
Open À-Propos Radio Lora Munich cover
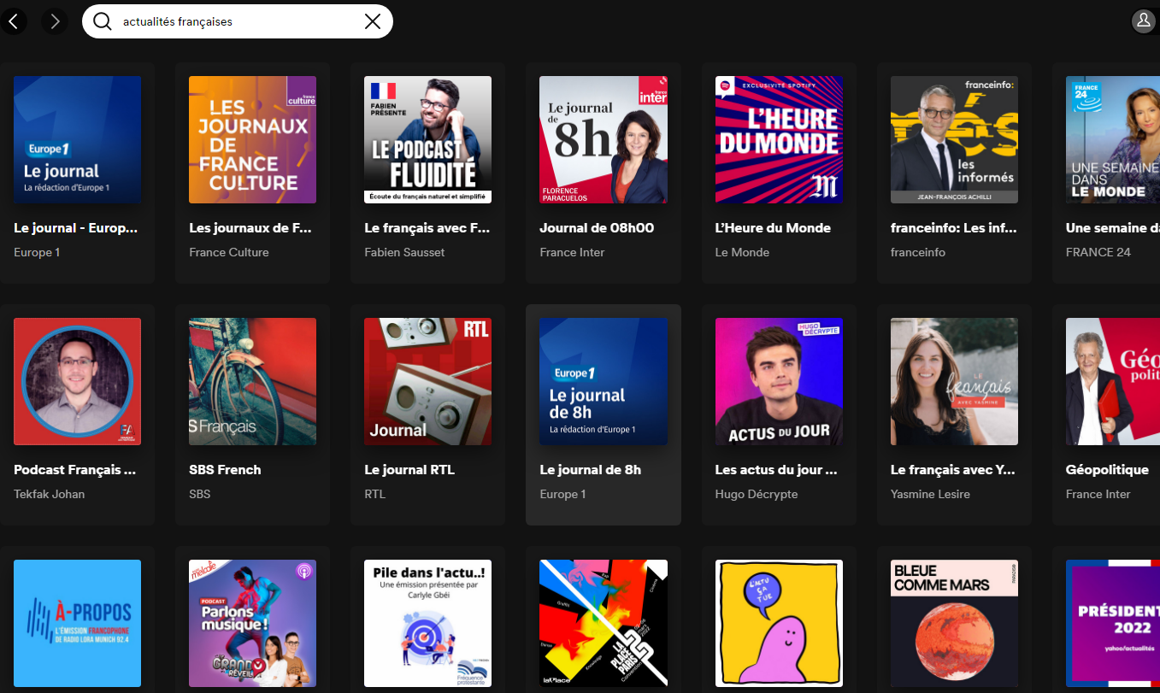point(78,624)
